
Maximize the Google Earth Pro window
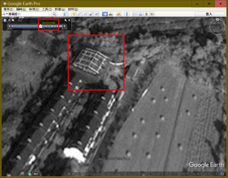[x=209, y=3]
